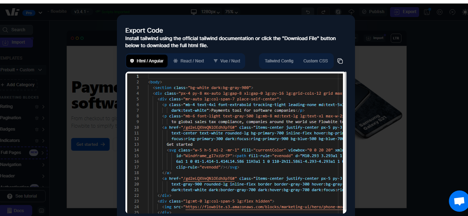The image size is (468, 216).
Task: Delete the Badges category with its trash icon
Action: tap(37, 129)
